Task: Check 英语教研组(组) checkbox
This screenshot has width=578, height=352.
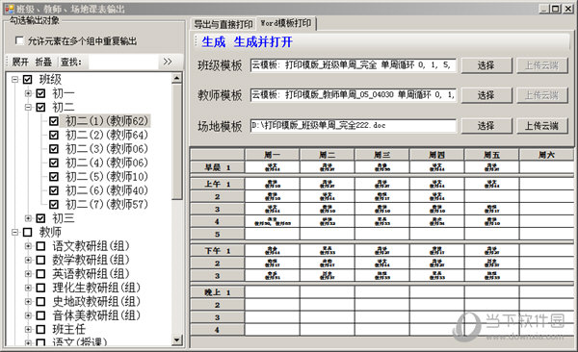Action: pos(40,273)
